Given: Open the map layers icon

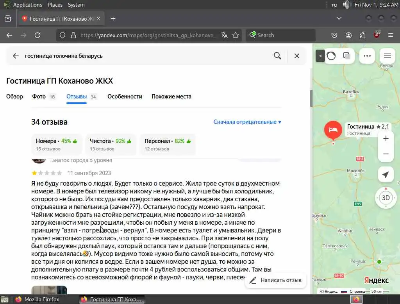Looking at the screenshot, I should pyautogui.click(x=346, y=56).
